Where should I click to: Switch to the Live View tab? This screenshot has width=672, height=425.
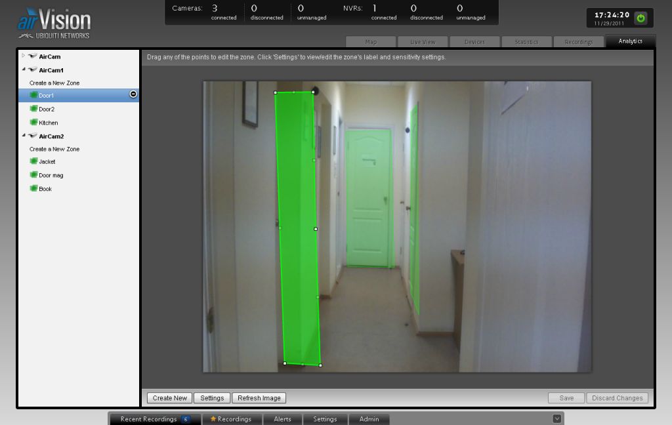423,42
